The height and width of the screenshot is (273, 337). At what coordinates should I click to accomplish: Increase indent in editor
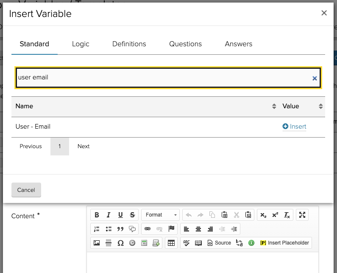click(x=234, y=229)
